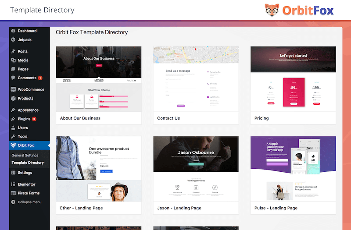Click the 'Pulse - Landing Page' title

click(x=276, y=208)
